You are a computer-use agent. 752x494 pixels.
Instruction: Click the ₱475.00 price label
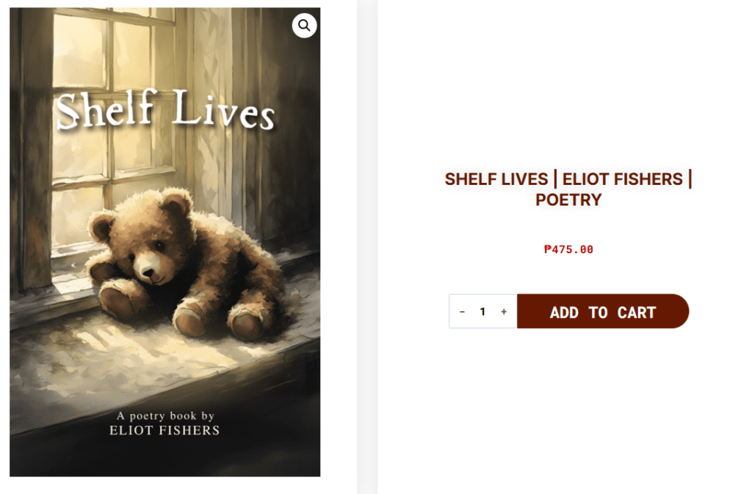pos(568,250)
